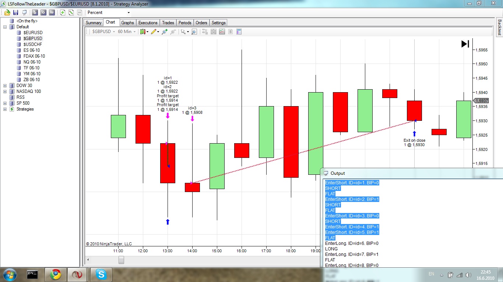Select ES 06-10 in the tree
This screenshot has width=503, height=282.
click(31, 50)
